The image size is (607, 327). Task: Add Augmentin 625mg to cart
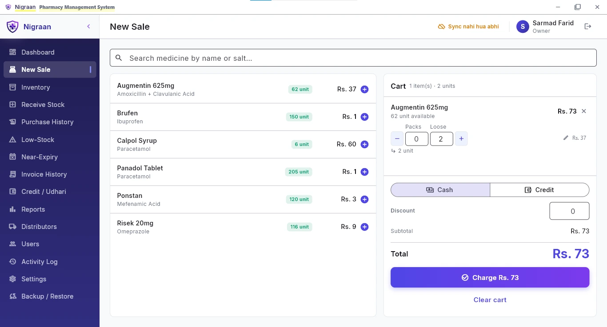pos(365,90)
